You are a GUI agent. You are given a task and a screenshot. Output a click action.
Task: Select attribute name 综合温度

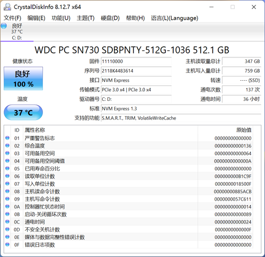click(x=35, y=146)
